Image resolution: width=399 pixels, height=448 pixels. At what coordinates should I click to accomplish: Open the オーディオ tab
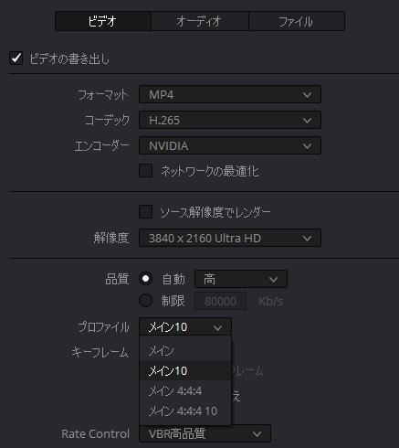coord(200,21)
